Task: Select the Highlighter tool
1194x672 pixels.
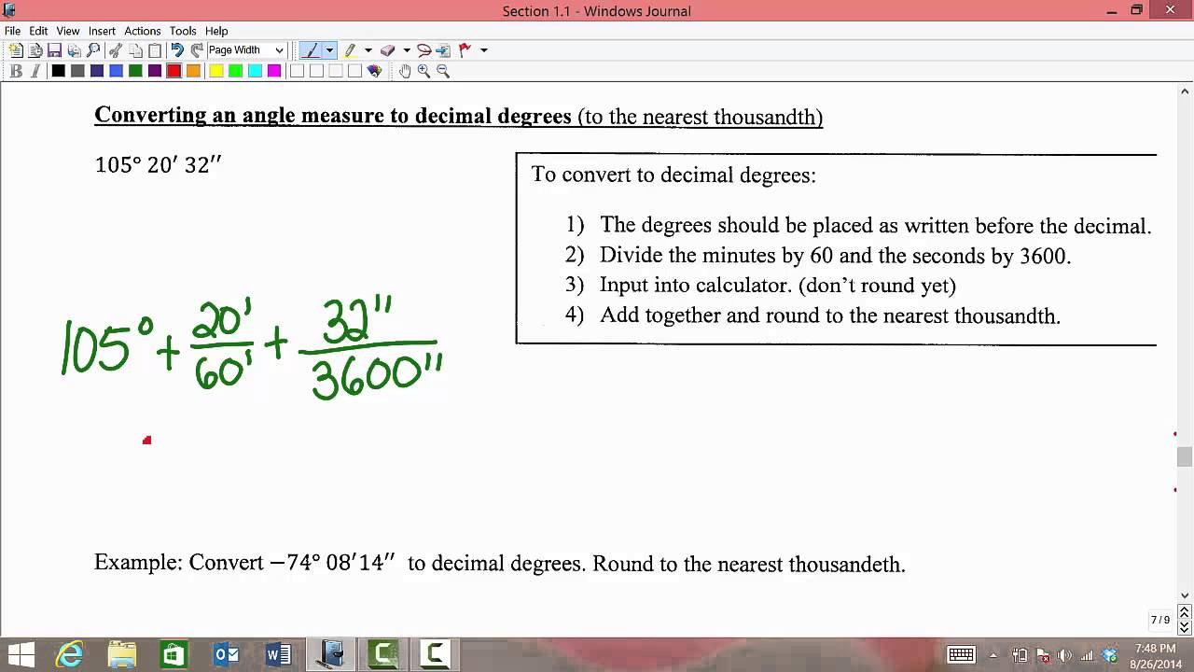Action: click(351, 50)
